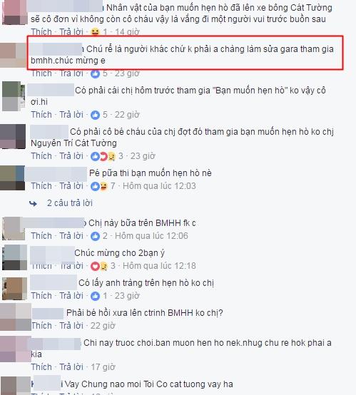Click Thích under the 'Pé pữa thi' comment
This screenshot has height=395, width=356.
click(x=41, y=186)
